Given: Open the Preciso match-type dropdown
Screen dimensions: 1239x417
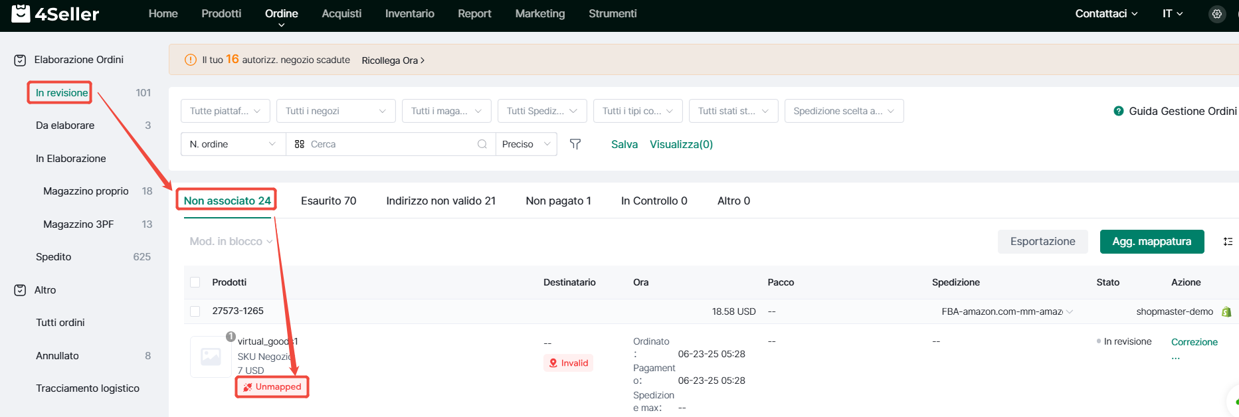Looking at the screenshot, I should (x=526, y=144).
